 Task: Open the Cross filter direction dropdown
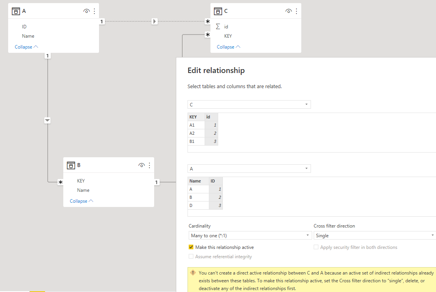point(375,236)
